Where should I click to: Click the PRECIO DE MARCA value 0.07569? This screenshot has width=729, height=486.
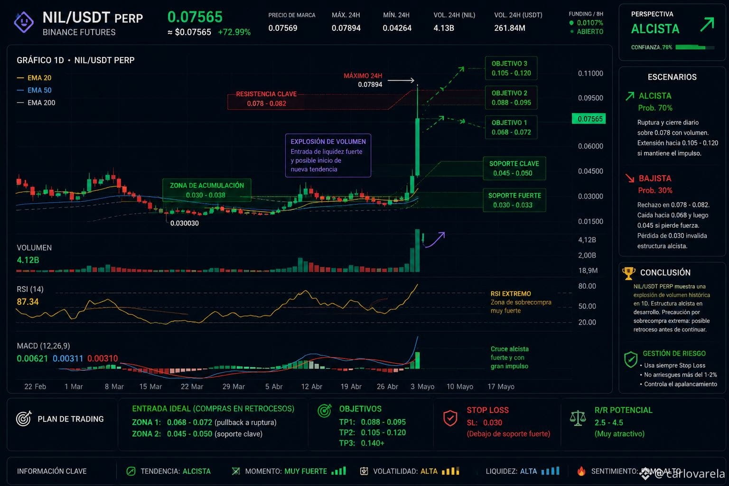283,28
